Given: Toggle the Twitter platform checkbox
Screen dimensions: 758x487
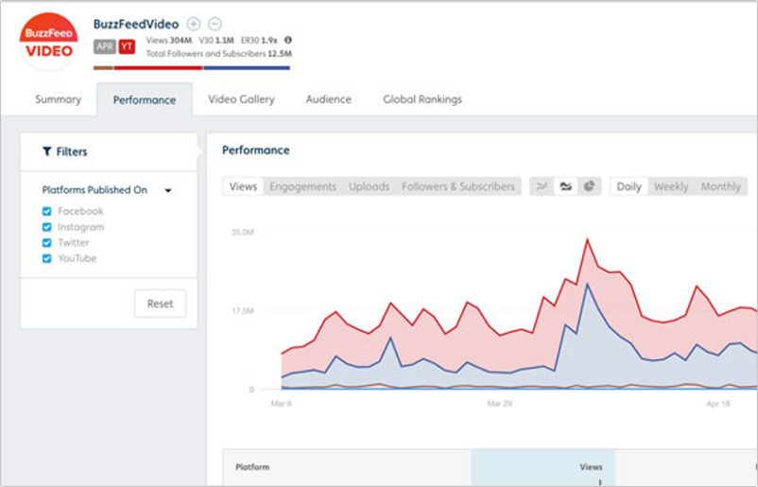Looking at the screenshot, I should click(47, 243).
